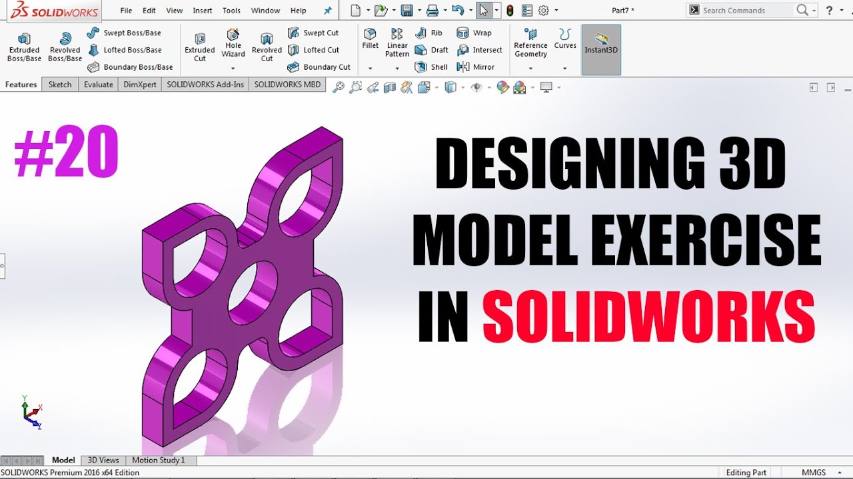
Task: Click the Section View icon
Action: (x=390, y=87)
